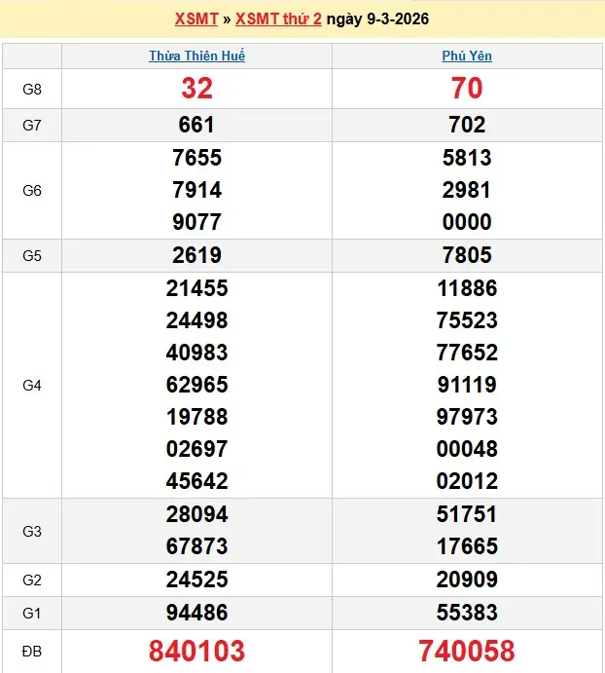
Task: Open the Thừa Thiên Huế column link
Action: point(196,56)
